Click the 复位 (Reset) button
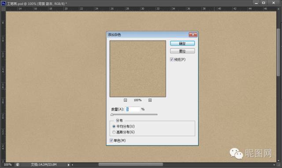The width and height of the screenshot is (282, 168). (x=182, y=51)
